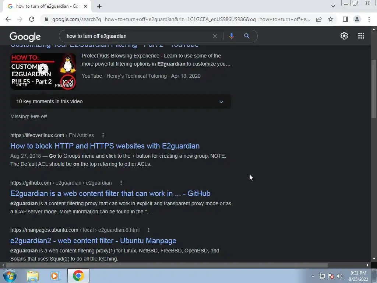Play the Customize E2Guardian video thumbnail
Image resolution: width=377 pixels, height=283 pixels.
pos(43,71)
